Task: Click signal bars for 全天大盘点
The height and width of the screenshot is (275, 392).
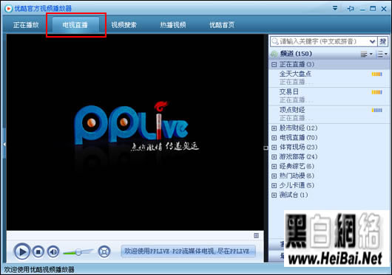Action: pos(376,74)
